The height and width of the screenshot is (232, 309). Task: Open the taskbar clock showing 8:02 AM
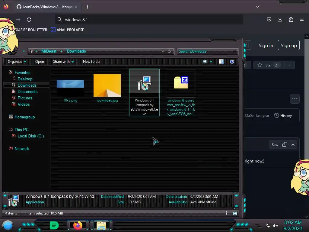click(x=293, y=225)
